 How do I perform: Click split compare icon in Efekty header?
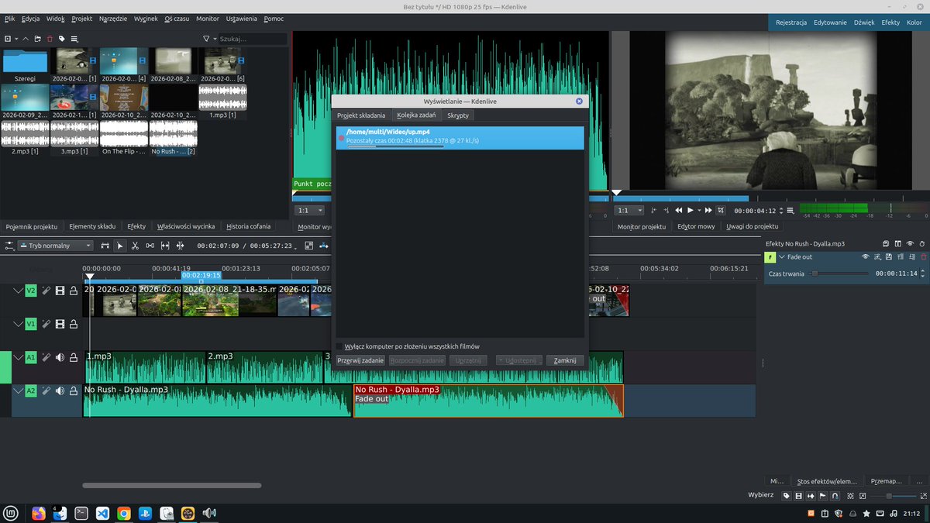pyautogui.click(x=897, y=243)
